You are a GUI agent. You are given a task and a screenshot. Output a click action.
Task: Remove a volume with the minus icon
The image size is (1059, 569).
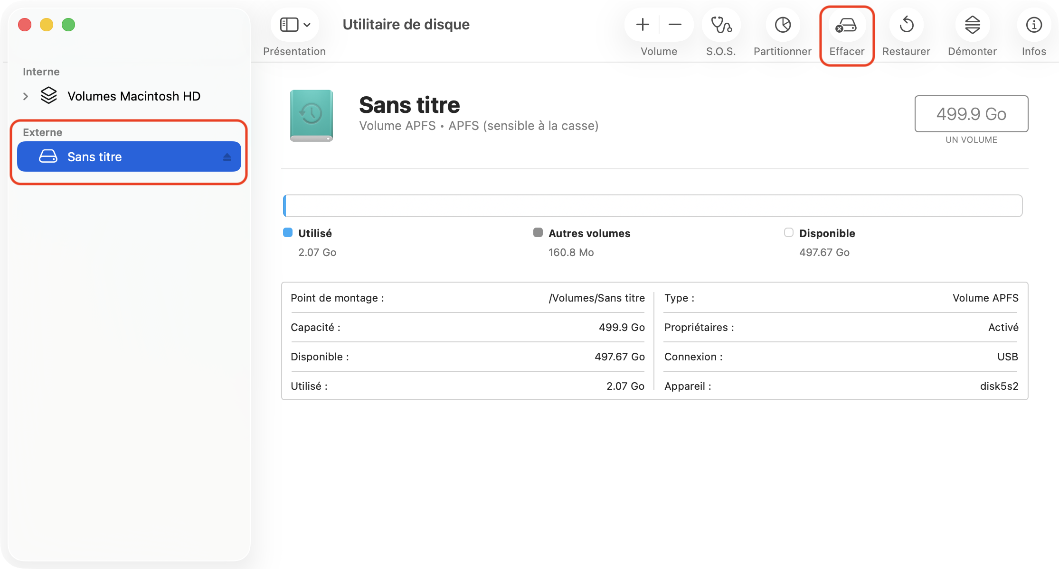click(x=675, y=25)
